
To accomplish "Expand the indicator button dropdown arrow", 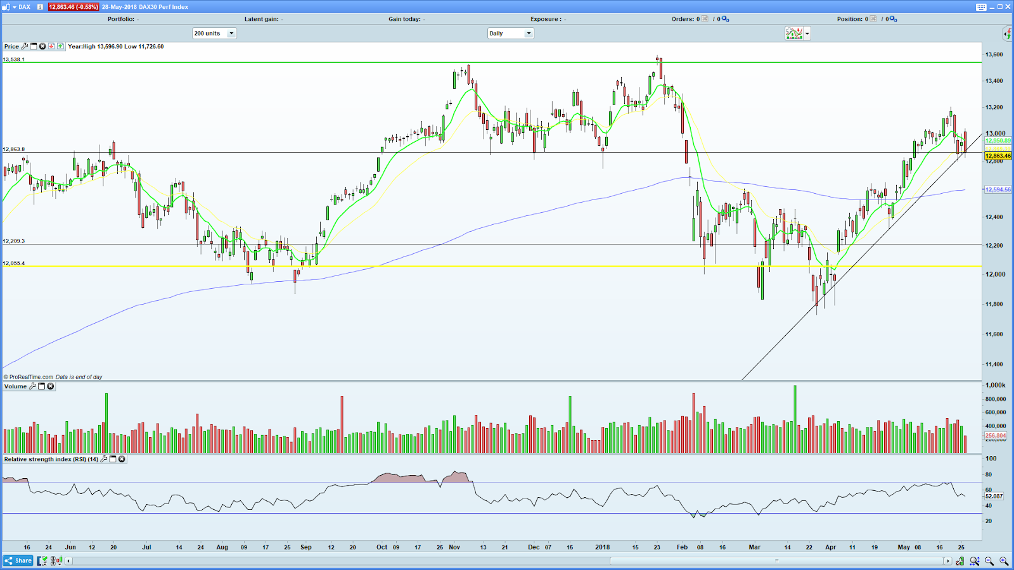I will pyautogui.click(x=807, y=34).
